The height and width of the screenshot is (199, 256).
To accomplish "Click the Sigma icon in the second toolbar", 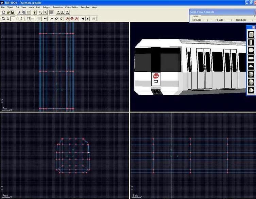I will pyautogui.click(x=21, y=19).
